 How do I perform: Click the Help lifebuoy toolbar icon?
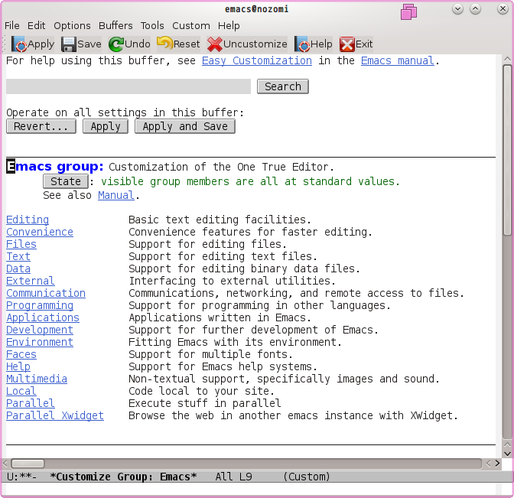[302, 44]
